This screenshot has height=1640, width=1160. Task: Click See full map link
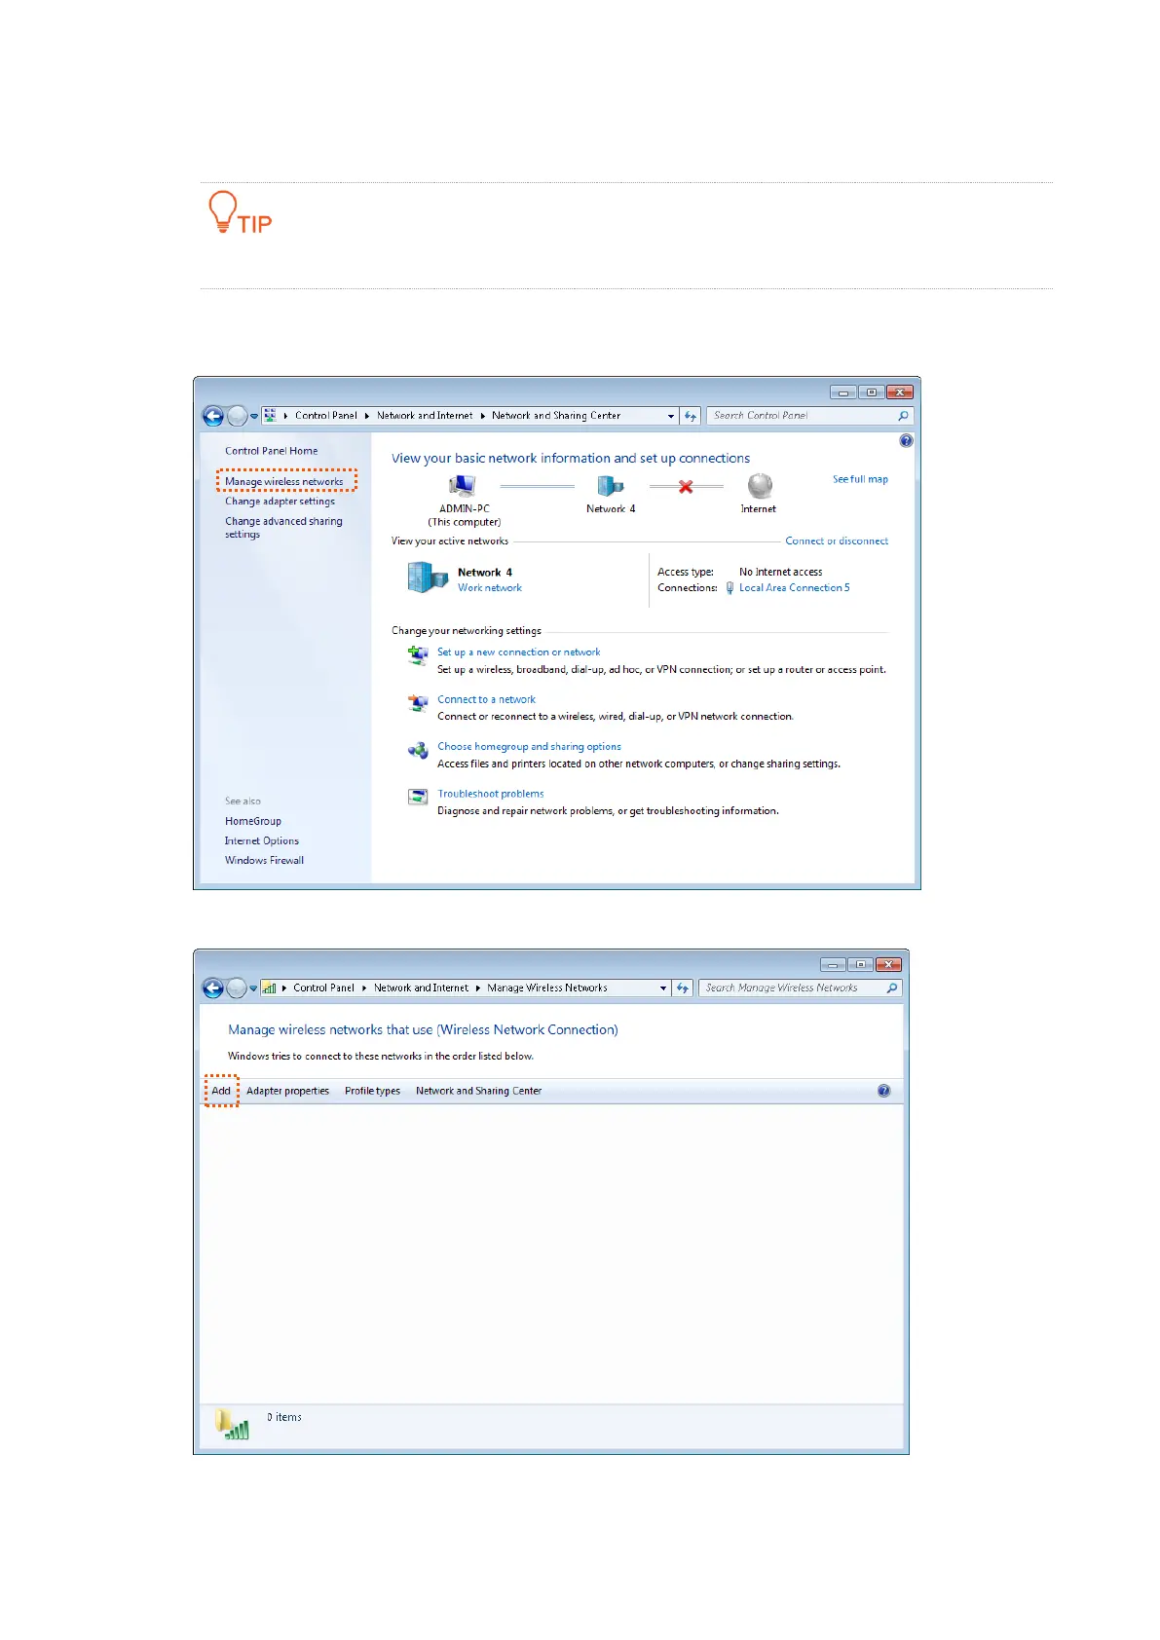coord(860,479)
